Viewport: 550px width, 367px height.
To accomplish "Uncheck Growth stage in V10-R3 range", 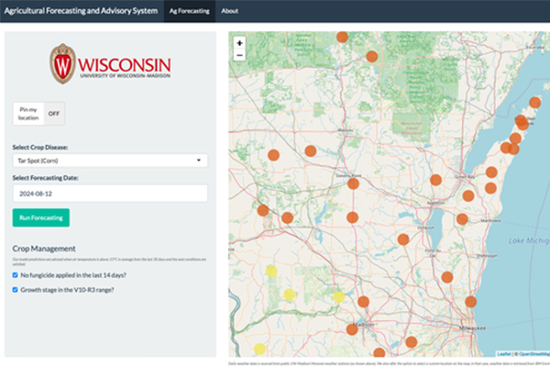I will (14, 290).
